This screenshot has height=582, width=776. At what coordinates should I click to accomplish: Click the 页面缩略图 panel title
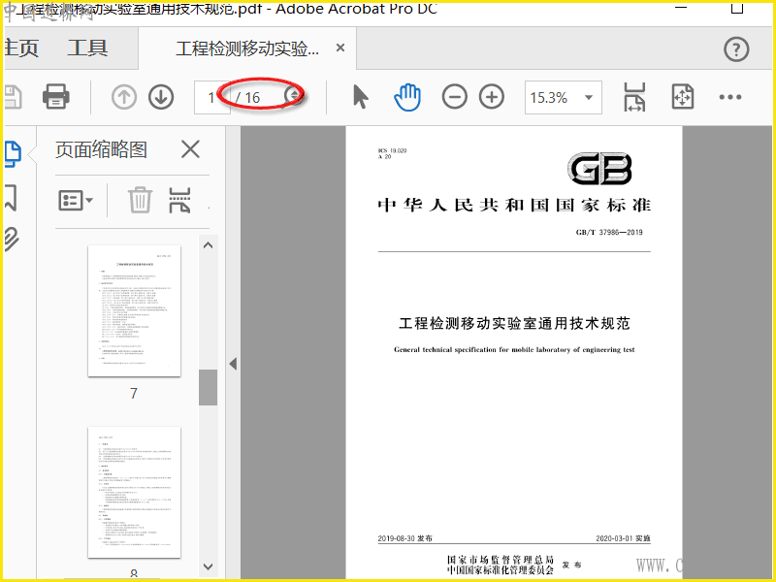(x=101, y=149)
